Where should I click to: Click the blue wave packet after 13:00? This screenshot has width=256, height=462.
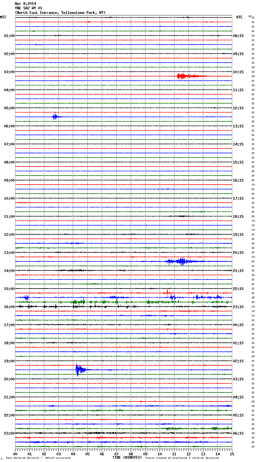click(184, 261)
